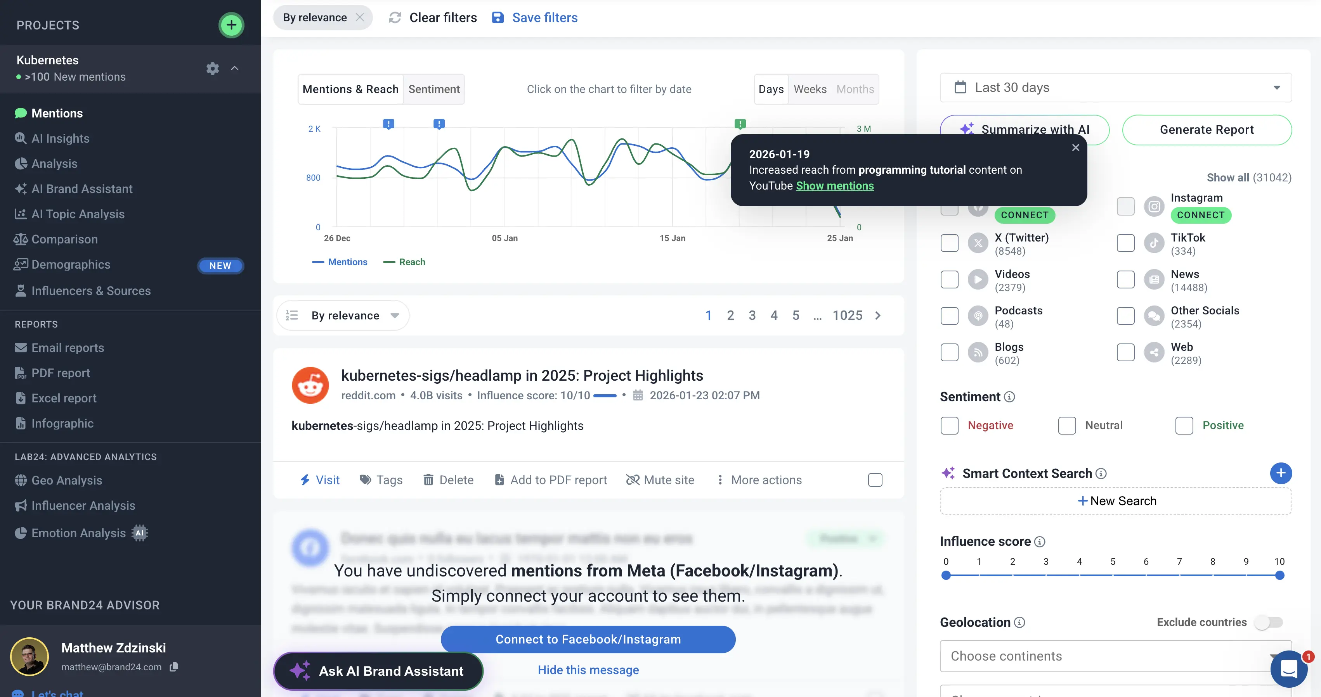Create a new project with plus button
Image resolution: width=1321 pixels, height=697 pixels.
231,24
